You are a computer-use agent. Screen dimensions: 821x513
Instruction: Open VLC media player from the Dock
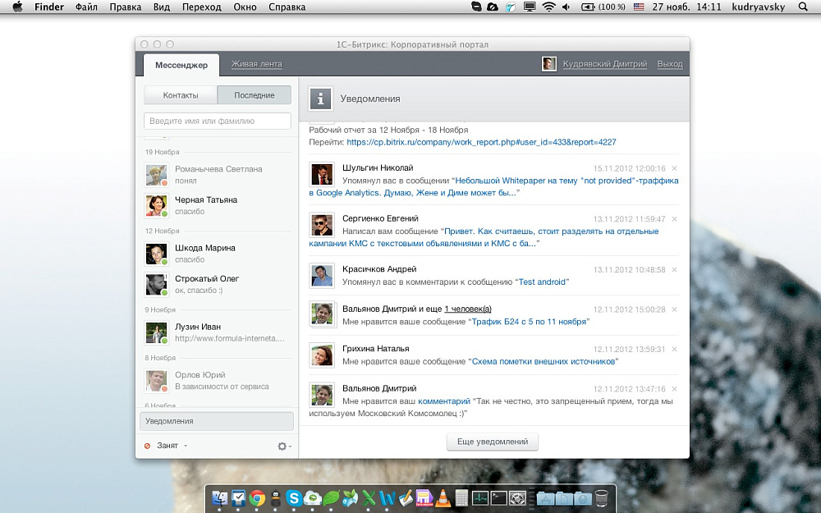coord(443,497)
